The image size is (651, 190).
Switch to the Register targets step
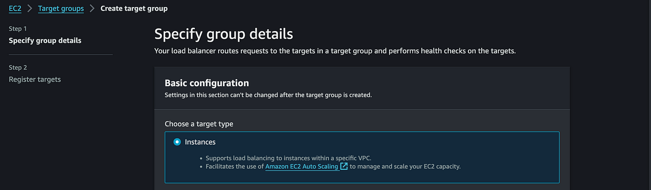pyautogui.click(x=35, y=79)
